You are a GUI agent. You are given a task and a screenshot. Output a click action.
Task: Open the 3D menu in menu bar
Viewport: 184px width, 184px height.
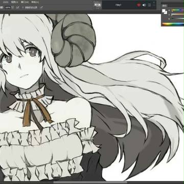pyautogui.click(x=6, y=2)
